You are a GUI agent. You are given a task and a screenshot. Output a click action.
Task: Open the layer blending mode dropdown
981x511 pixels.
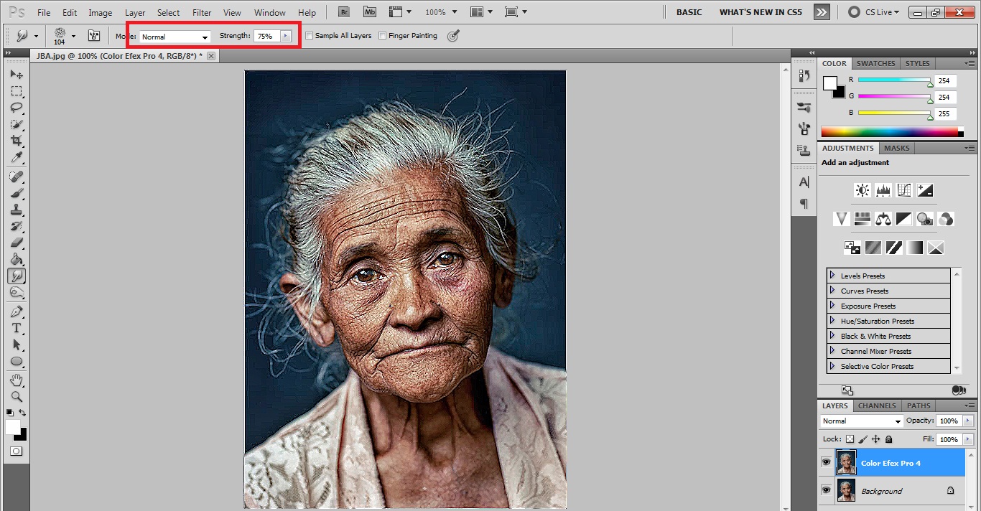861,421
